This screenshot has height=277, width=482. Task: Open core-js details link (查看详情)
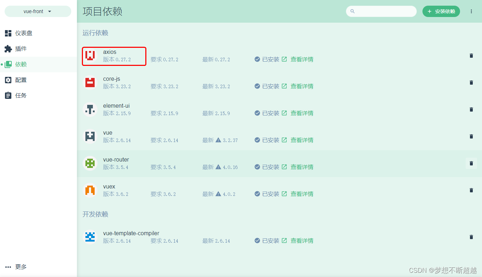pos(297,86)
